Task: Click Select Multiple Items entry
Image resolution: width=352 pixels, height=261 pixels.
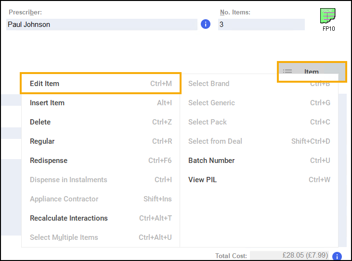Action: click(100, 237)
